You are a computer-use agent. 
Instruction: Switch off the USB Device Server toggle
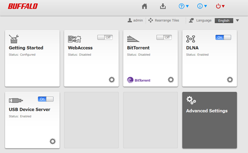click(46, 99)
